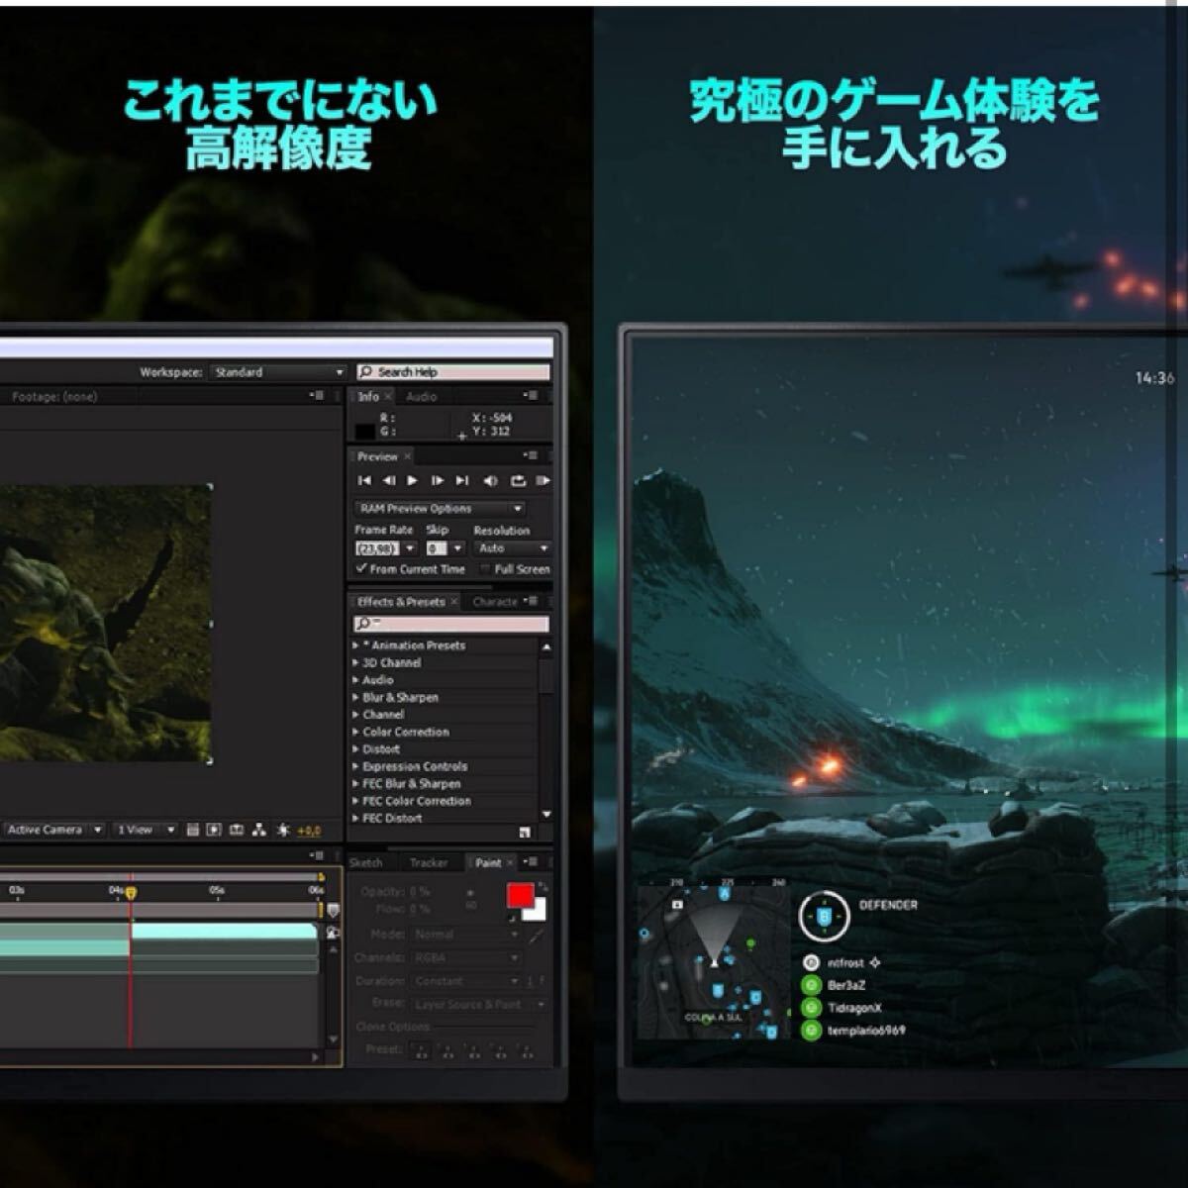Click the Search Help magnifier icon
This screenshot has height=1188, width=1188.
point(367,372)
